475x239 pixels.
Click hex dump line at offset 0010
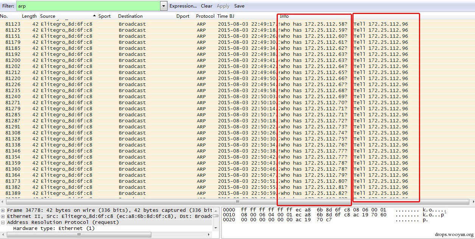coord(335,215)
